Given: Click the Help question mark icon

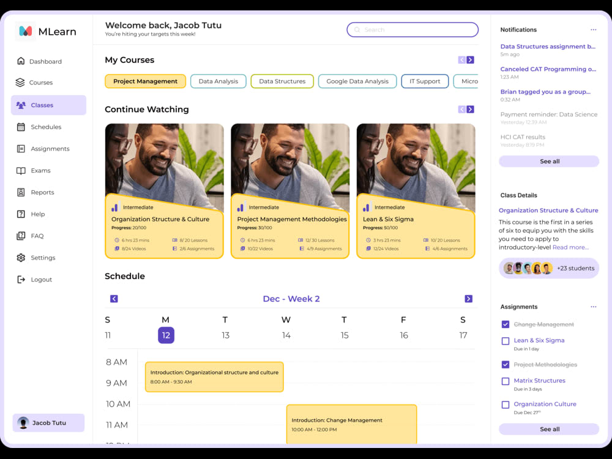Looking at the screenshot, I should (x=21, y=214).
